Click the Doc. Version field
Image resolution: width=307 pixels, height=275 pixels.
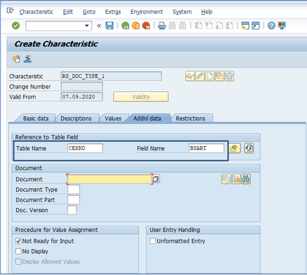coord(72,210)
